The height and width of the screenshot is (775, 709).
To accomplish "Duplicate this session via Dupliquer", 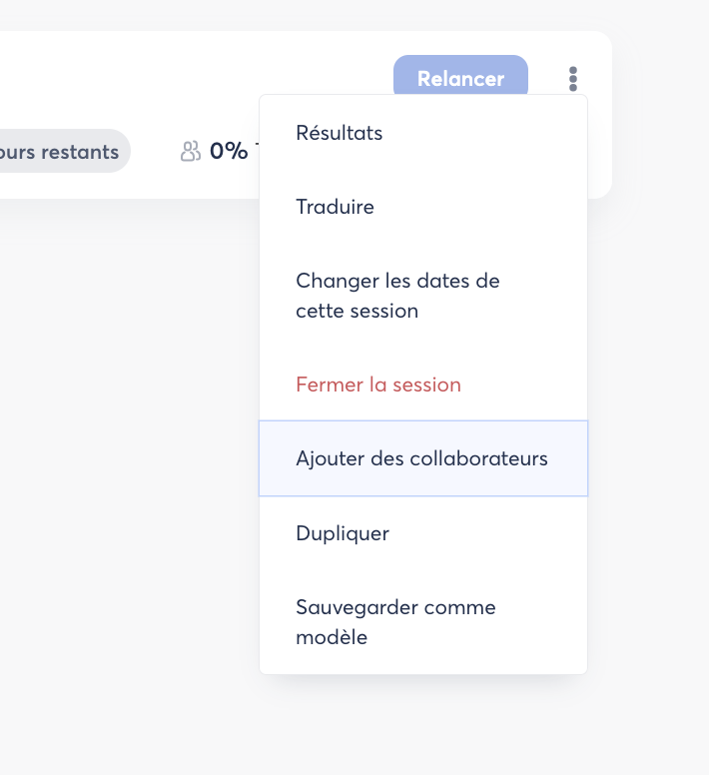I will coord(343,533).
